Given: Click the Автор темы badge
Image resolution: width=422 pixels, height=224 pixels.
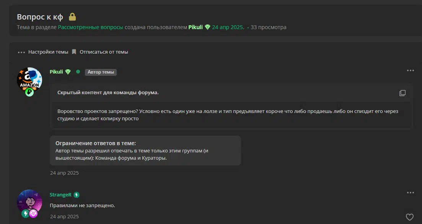Looking at the screenshot, I should coord(101,72).
